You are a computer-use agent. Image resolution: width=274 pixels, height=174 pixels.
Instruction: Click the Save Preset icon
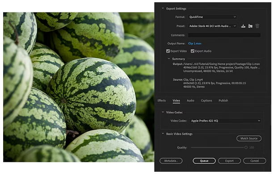pos(243,26)
